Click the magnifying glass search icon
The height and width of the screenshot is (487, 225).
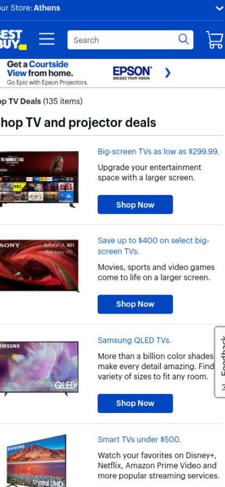click(x=183, y=40)
